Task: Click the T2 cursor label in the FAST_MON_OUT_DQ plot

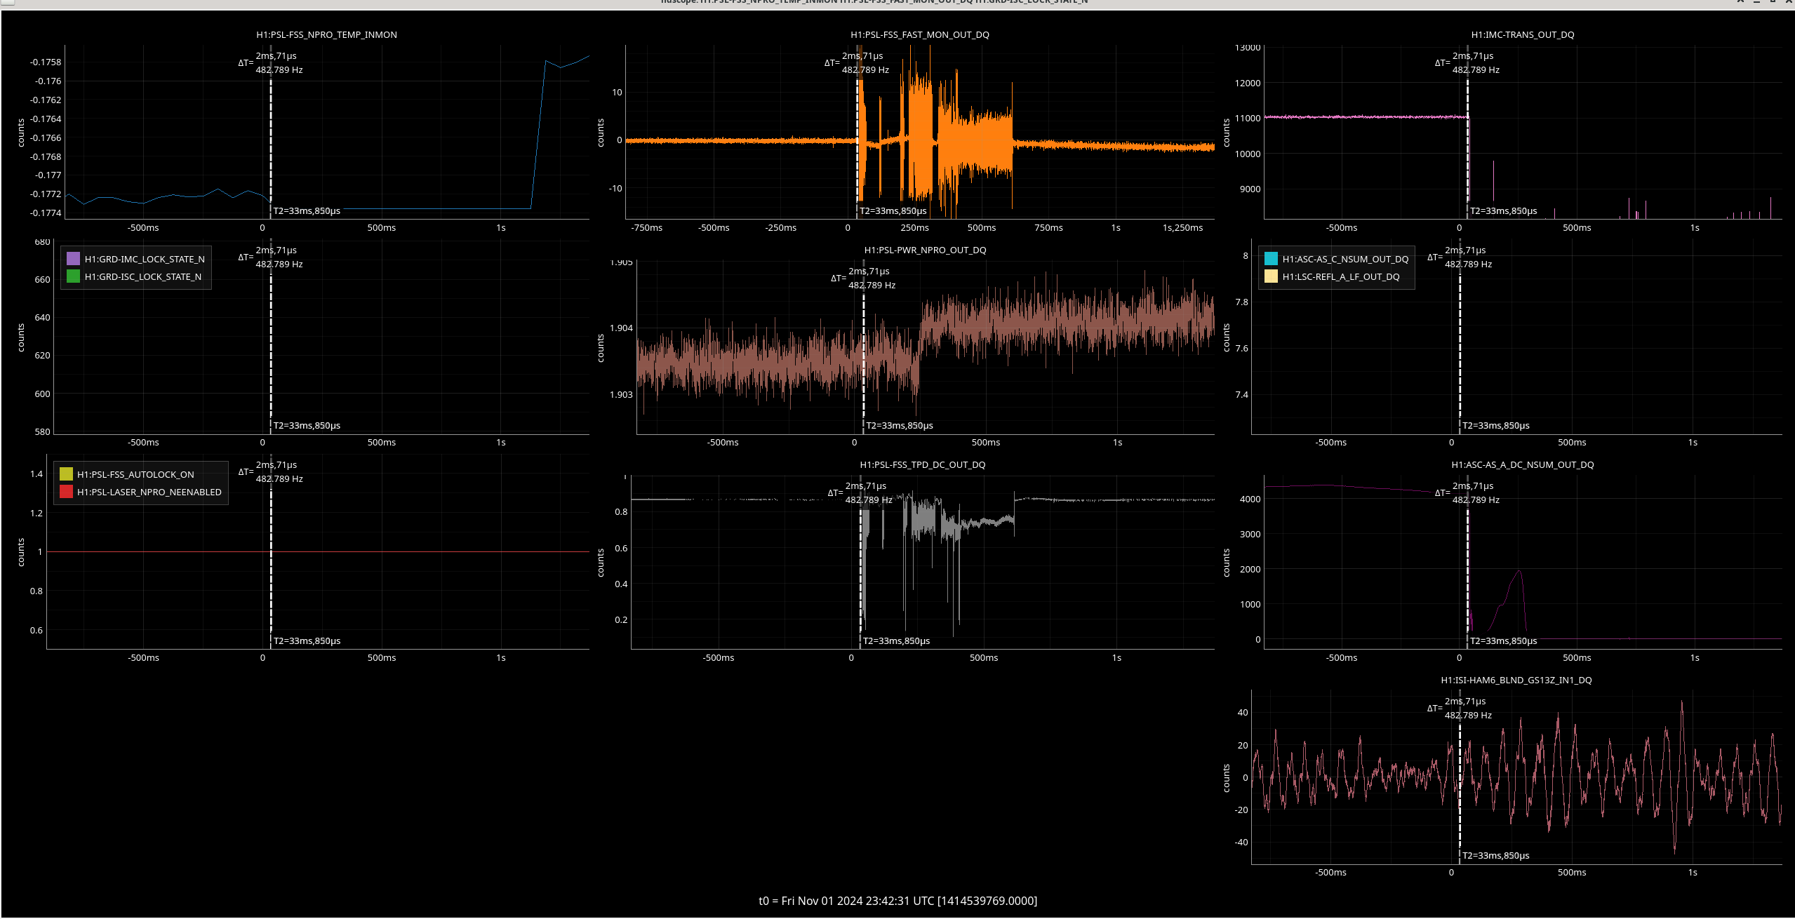Action: [893, 210]
